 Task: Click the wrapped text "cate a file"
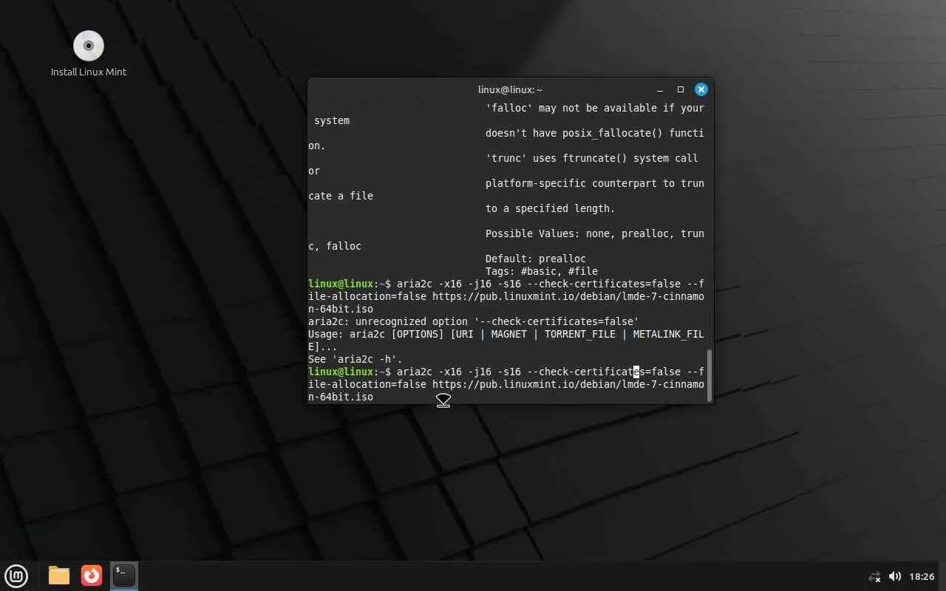tap(341, 196)
